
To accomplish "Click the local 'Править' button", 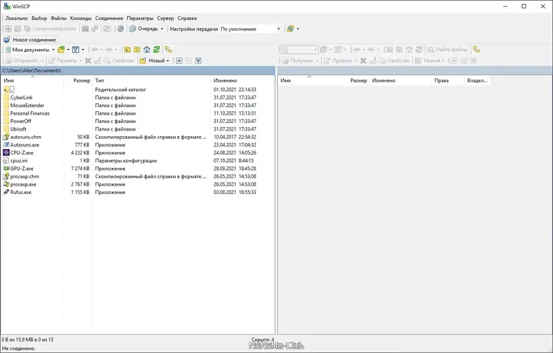I will [63, 61].
